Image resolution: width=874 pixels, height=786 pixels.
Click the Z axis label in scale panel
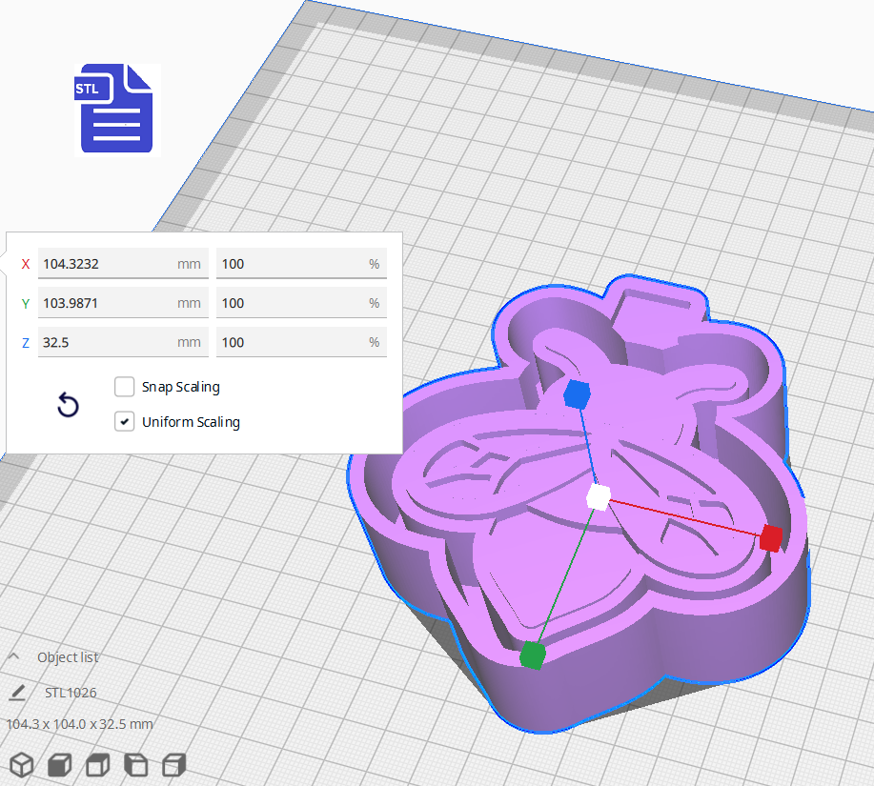click(x=25, y=342)
